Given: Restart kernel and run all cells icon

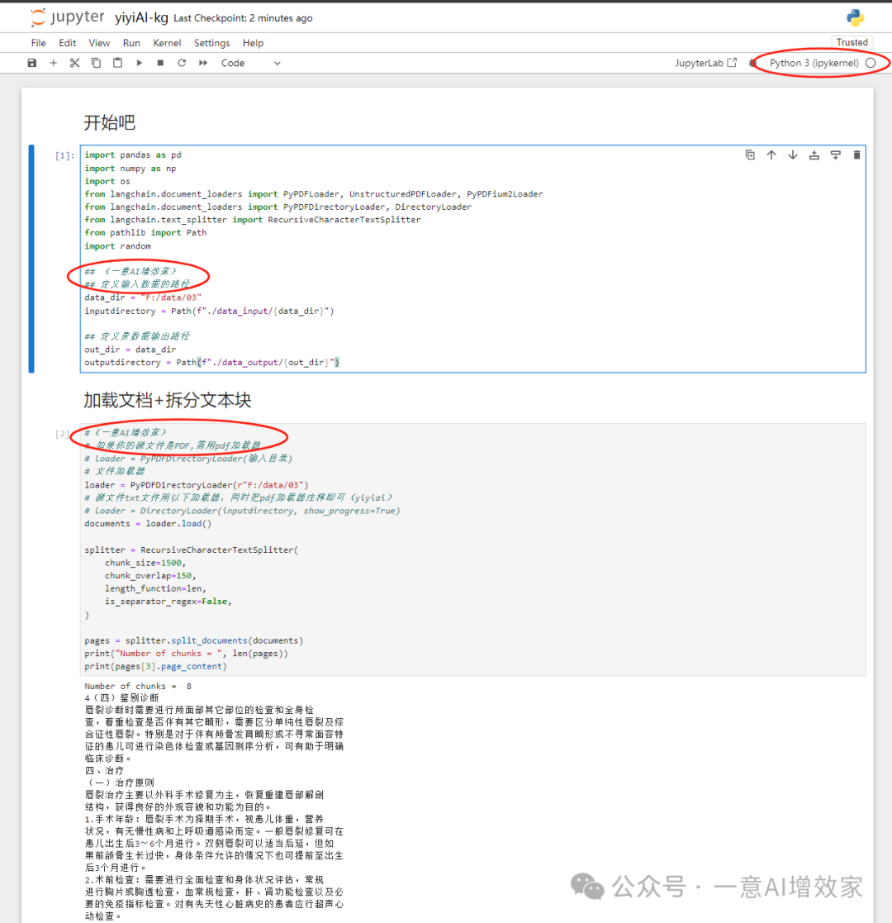Looking at the screenshot, I should tap(203, 63).
